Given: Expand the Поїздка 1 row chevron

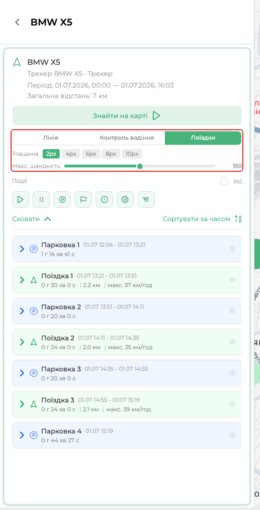Looking at the screenshot, I should coord(22,280).
